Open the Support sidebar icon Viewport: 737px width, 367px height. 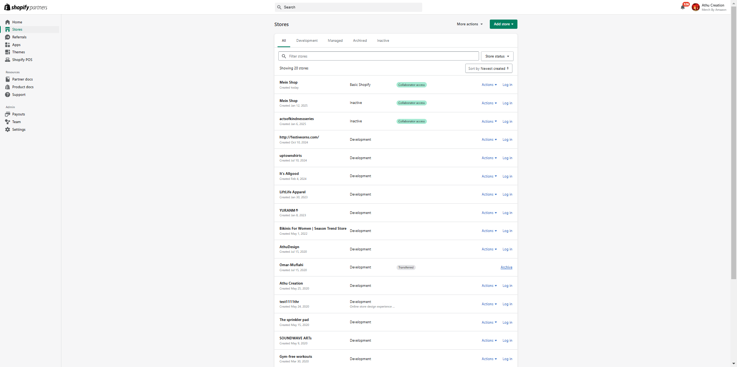click(x=8, y=95)
